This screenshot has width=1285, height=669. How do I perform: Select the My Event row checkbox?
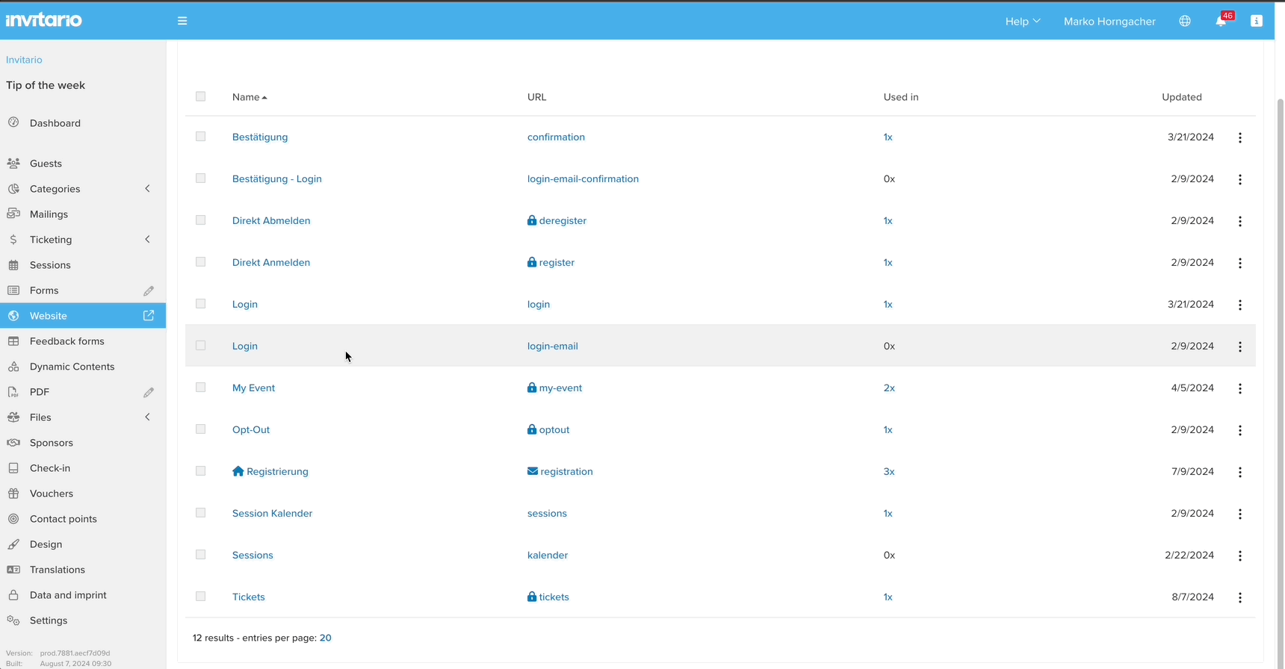point(200,388)
